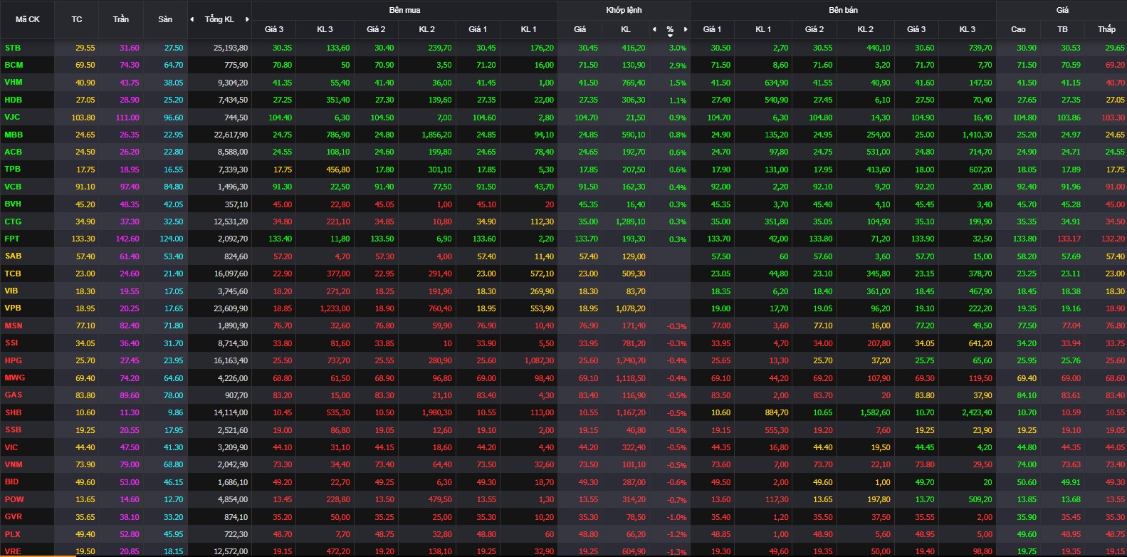The width and height of the screenshot is (1127, 557).
Task: Click the KL 3 header under Bên bán
Action: 967,29
